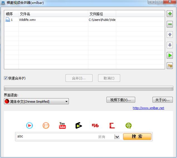
Task: Click the 文件名 column header
Action: (53, 14)
